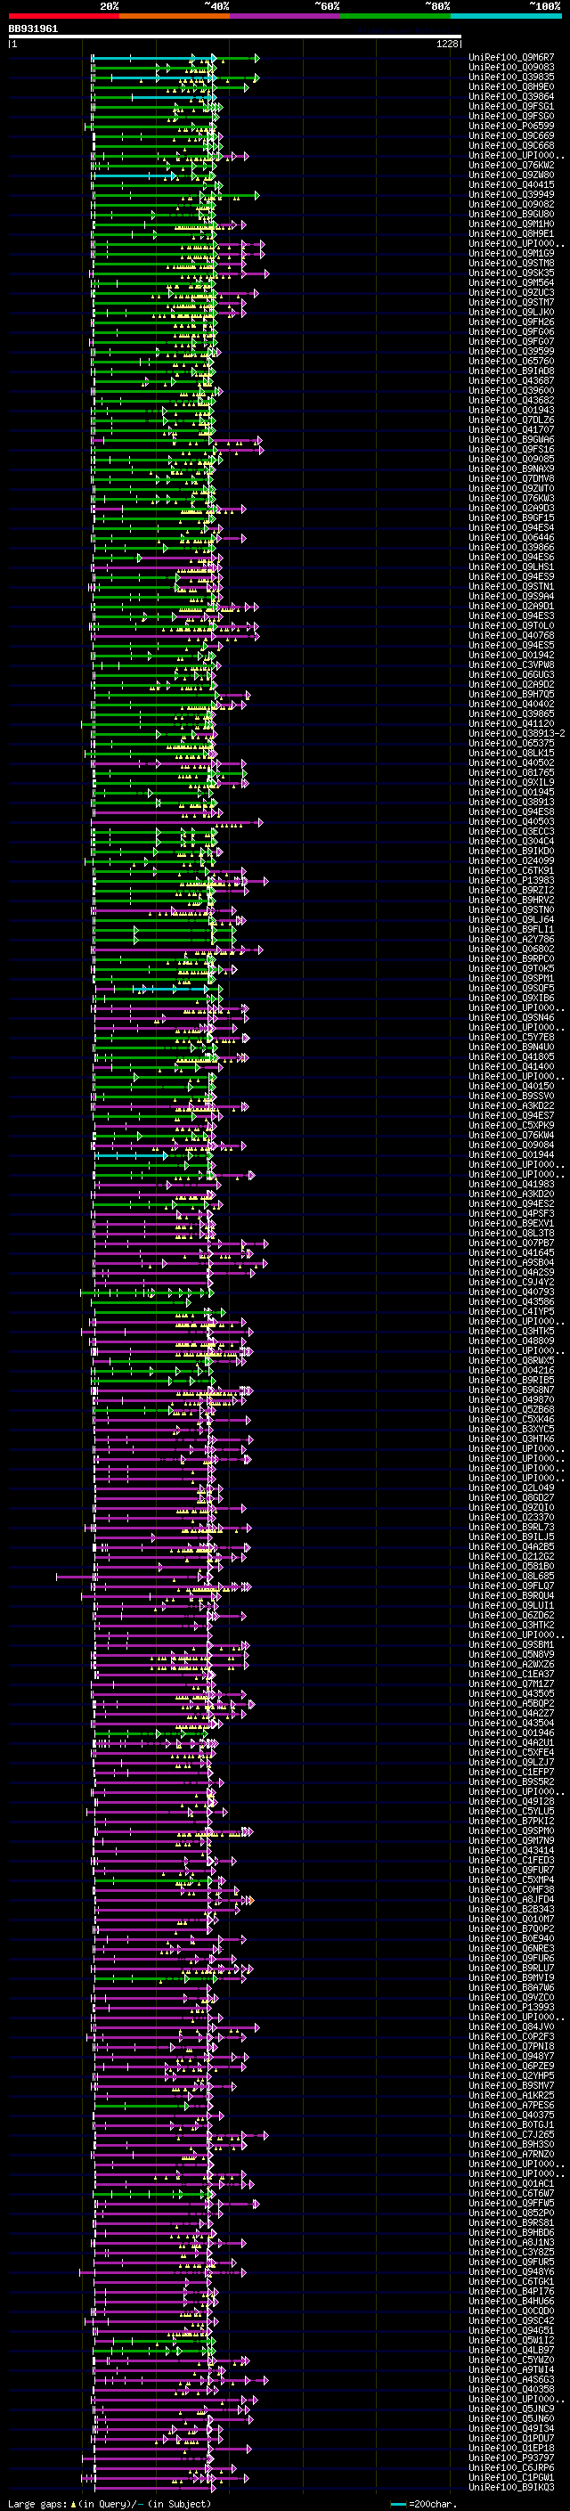Open hit UniRef100_Q43414
Viewport: 570px width, 2511px height.
(511, 1851)
